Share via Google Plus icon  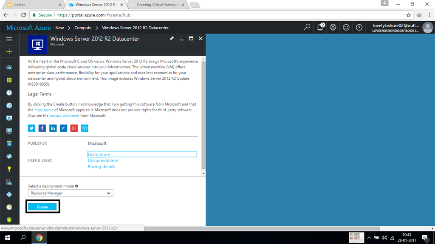pyautogui.click(x=74, y=128)
